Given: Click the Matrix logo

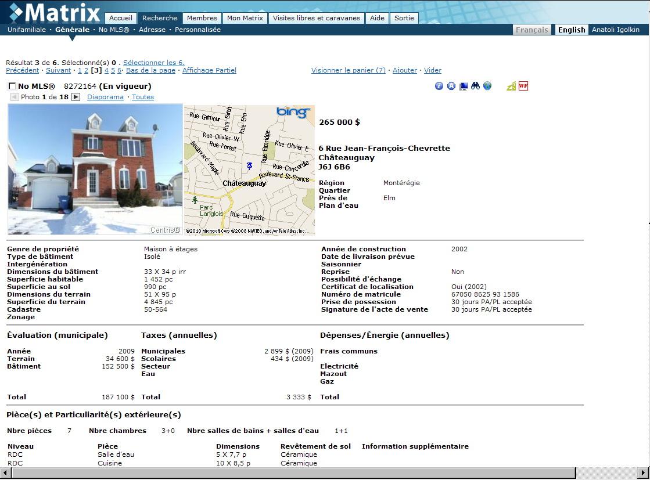Looking at the screenshot, I should click(x=55, y=12).
